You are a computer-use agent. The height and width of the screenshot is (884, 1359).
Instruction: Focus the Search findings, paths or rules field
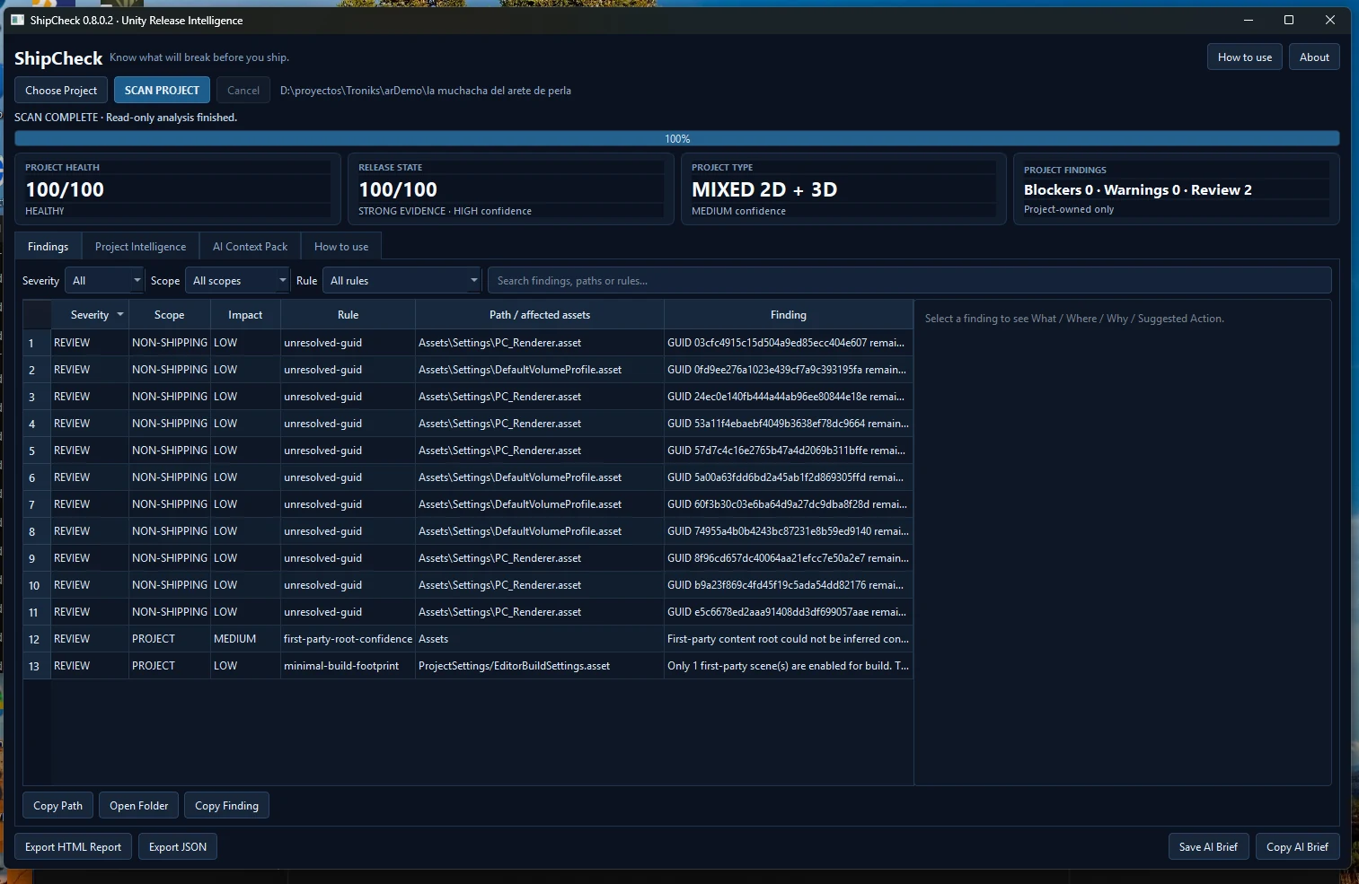click(909, 281)
